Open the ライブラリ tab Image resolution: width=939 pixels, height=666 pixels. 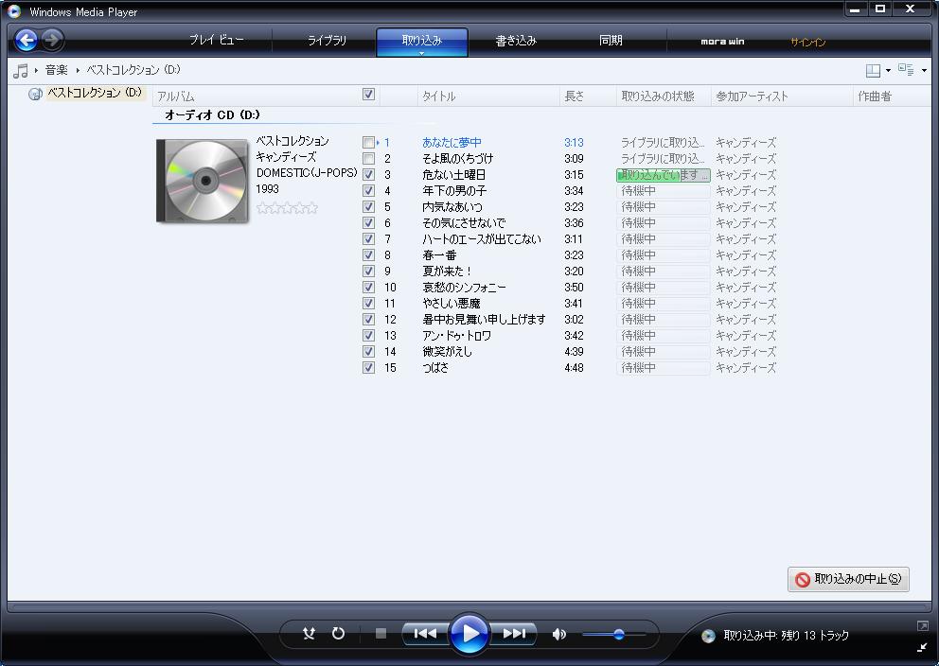(x=327, y=41)
